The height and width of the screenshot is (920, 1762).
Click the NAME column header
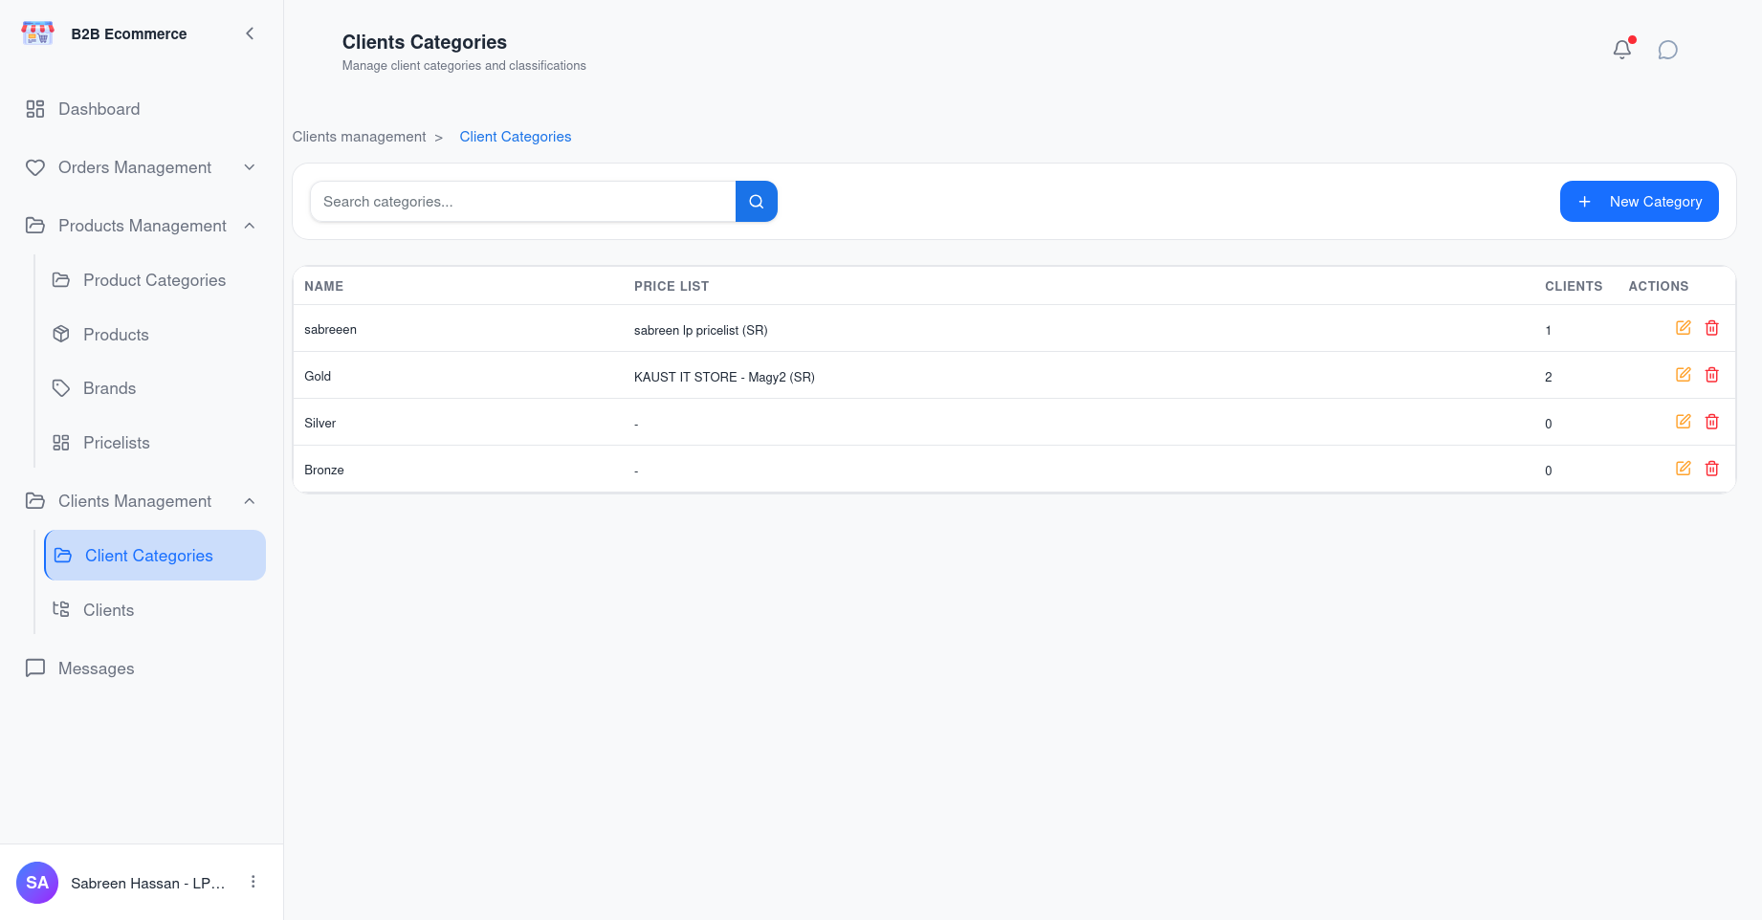324,286
